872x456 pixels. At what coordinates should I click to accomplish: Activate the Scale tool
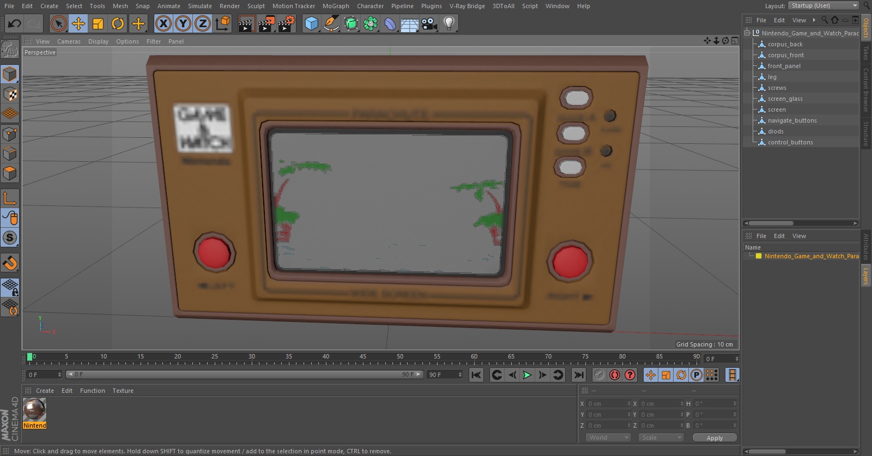(x=98, y=23)
